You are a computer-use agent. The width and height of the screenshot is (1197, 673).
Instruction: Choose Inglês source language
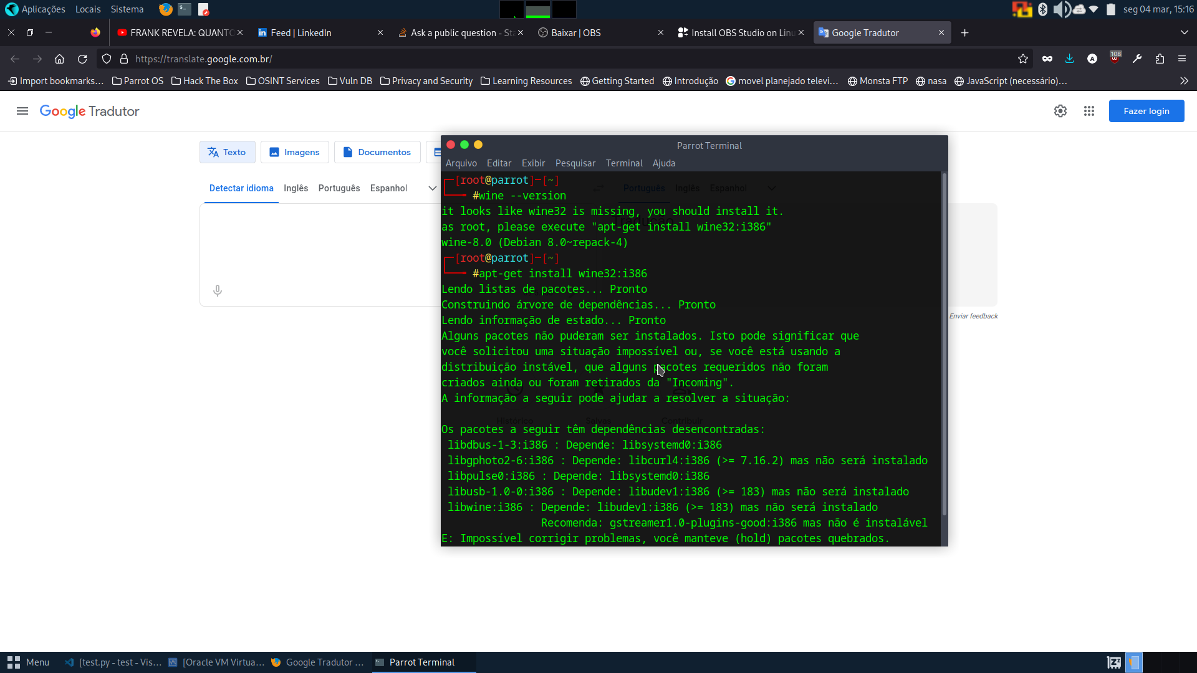296,188
